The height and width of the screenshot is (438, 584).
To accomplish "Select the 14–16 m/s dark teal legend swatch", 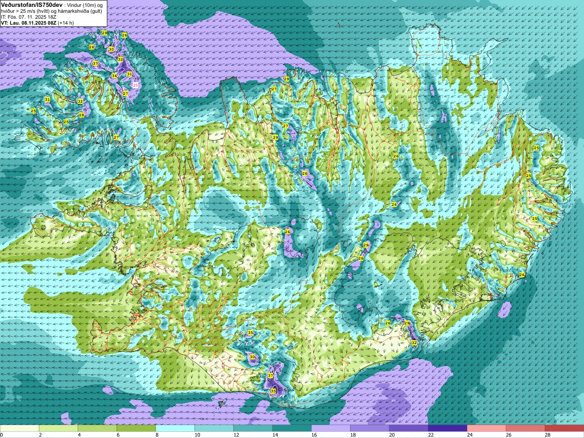I will (292, 428).
